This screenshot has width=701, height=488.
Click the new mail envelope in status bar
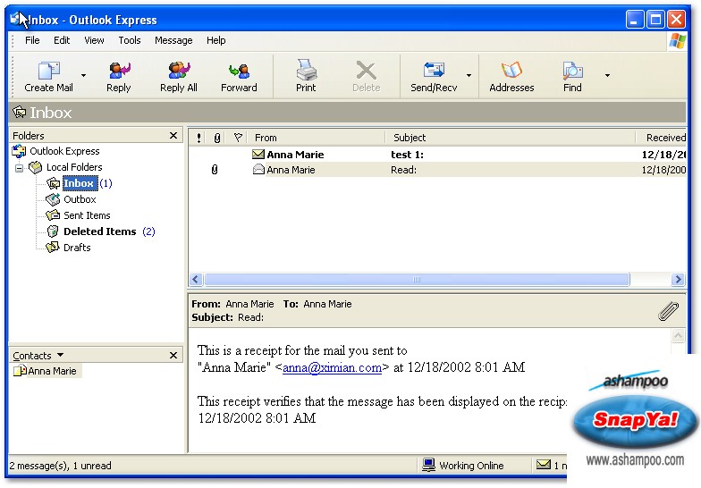(x=544, y=465)
